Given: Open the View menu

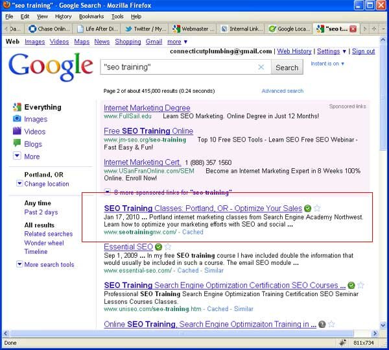Looking at the screenshot, I should [42, 16].
